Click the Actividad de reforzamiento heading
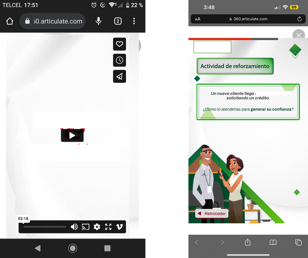This screenshot has height=258, width=308. 235,66
